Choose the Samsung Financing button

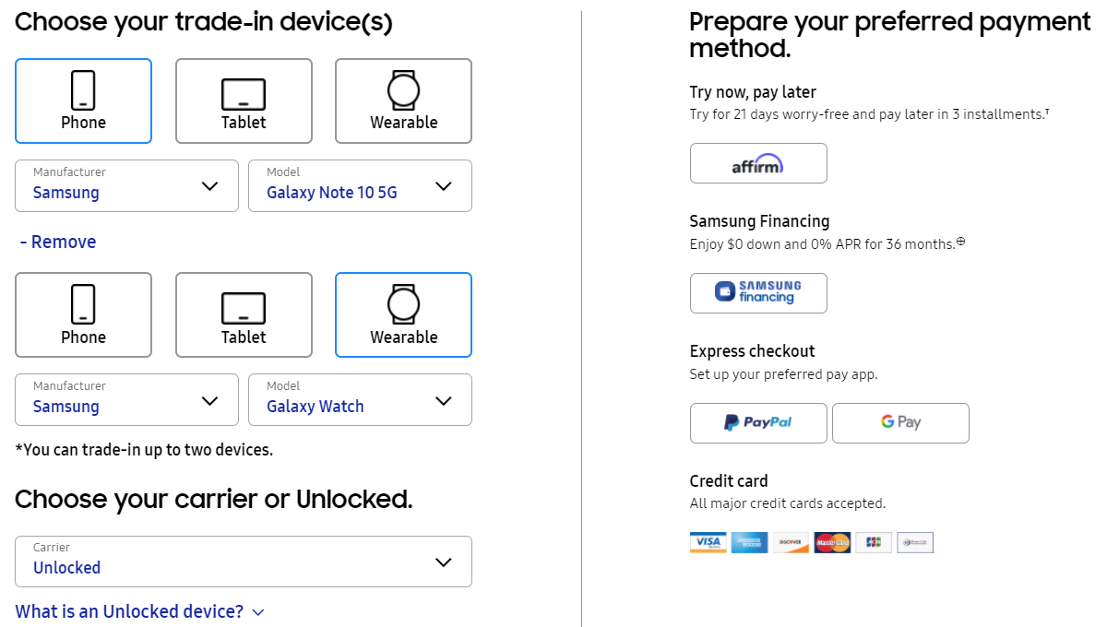point(758,293)
